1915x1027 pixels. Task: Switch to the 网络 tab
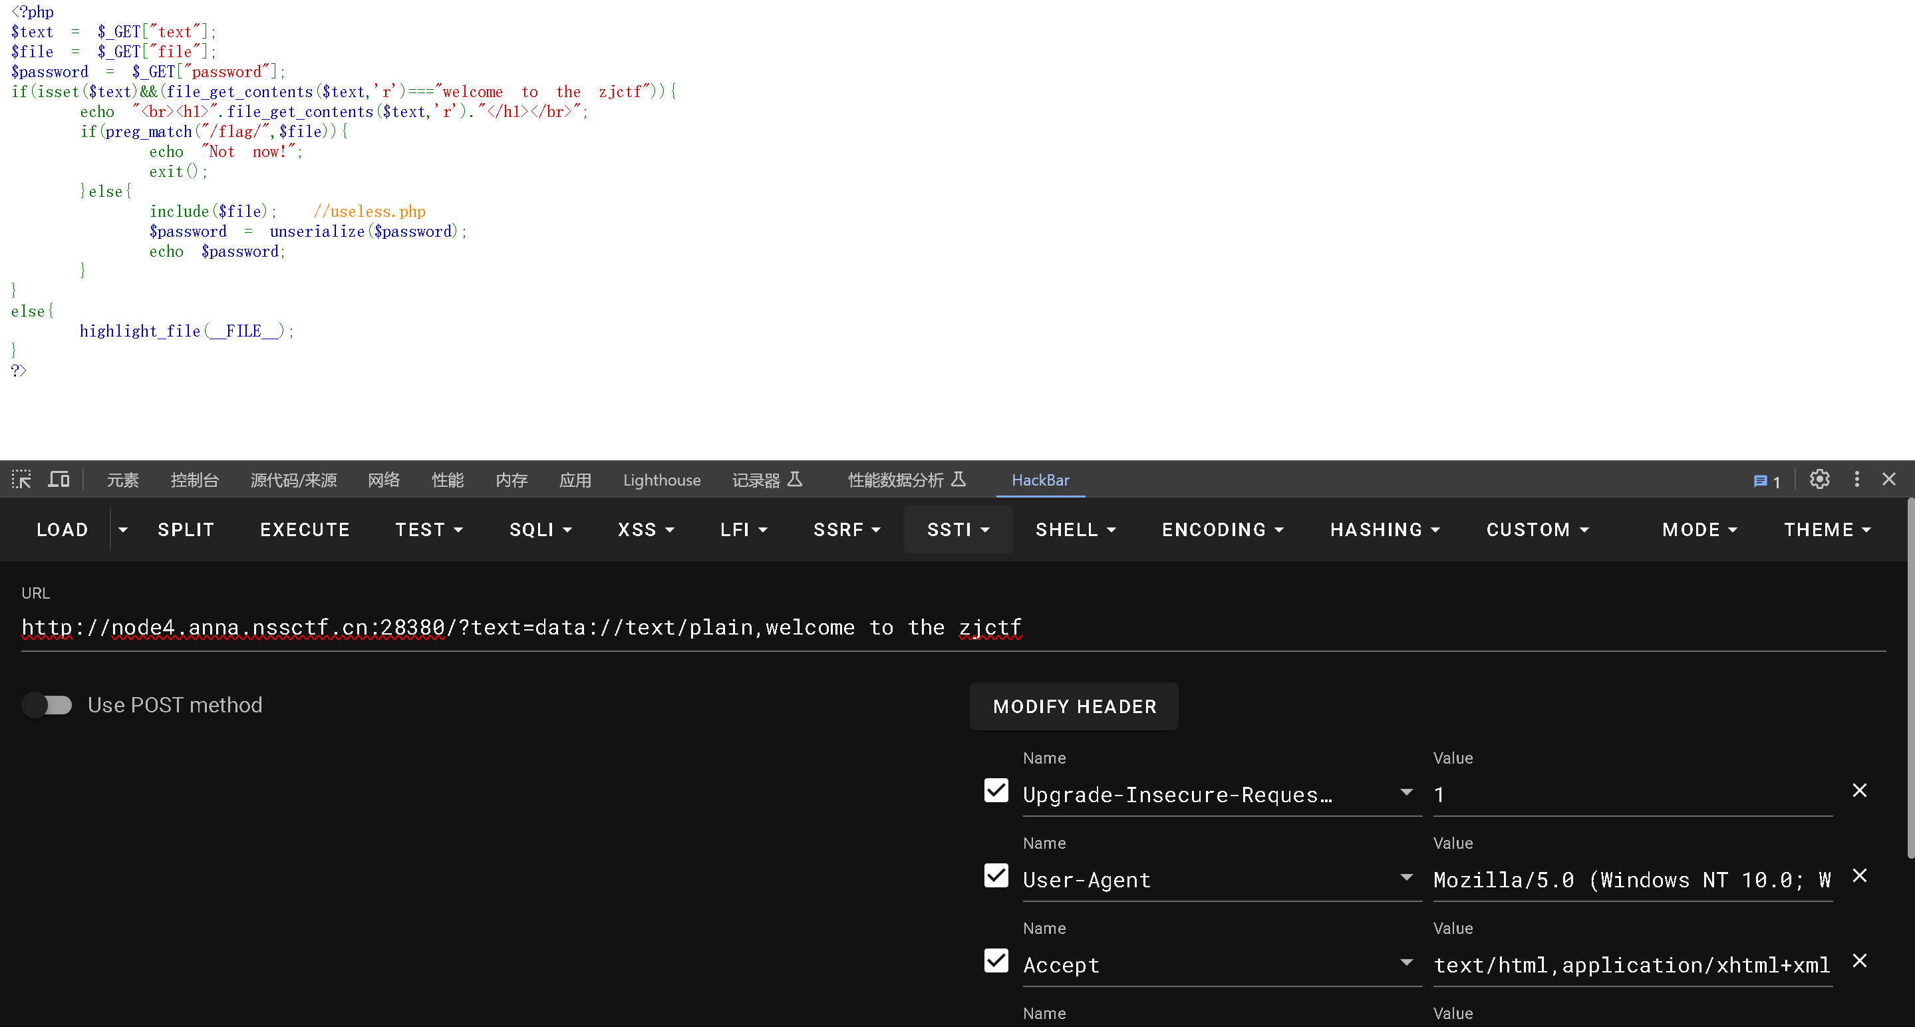384,480
